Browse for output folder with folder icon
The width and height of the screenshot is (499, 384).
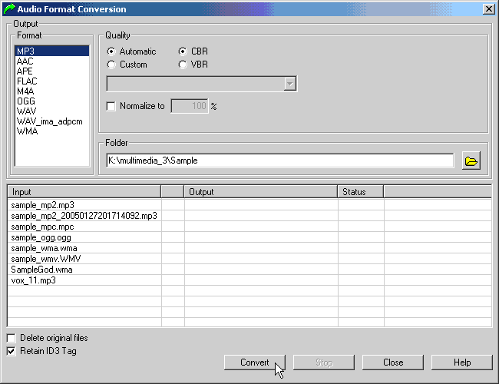tap(471, 161)
